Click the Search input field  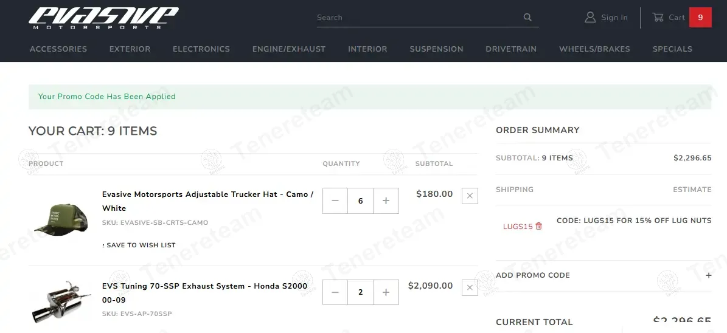[x=417, y=18]
